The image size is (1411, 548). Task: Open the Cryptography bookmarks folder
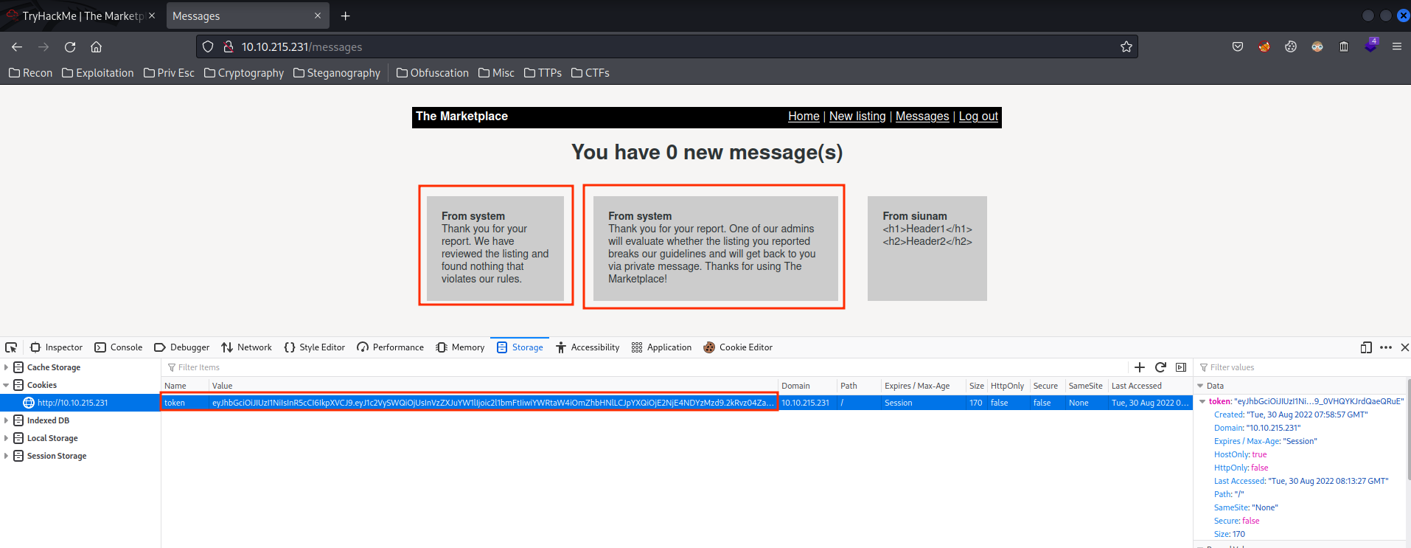244,72
